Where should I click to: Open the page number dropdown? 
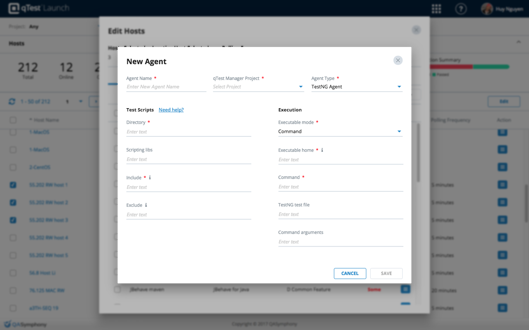pos(81,102)
